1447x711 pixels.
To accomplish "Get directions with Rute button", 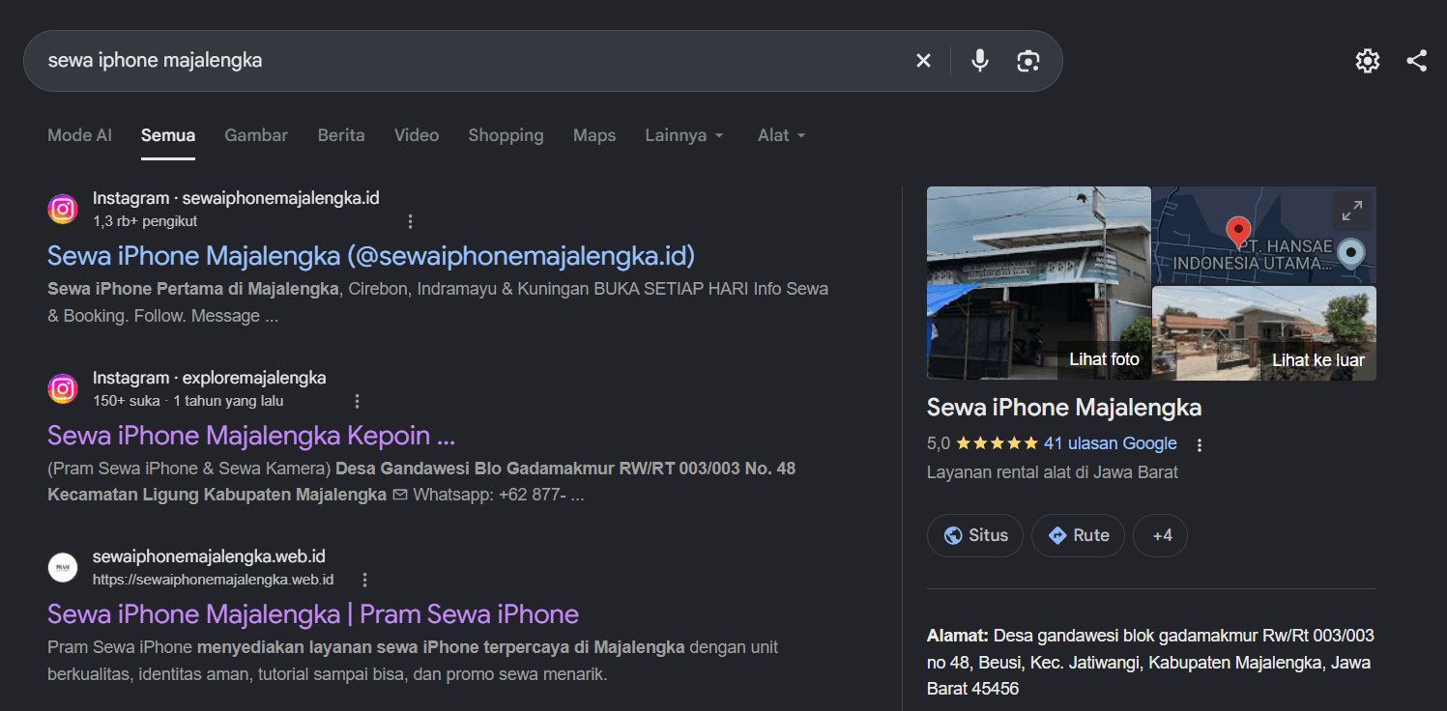I will point(1078,535).
